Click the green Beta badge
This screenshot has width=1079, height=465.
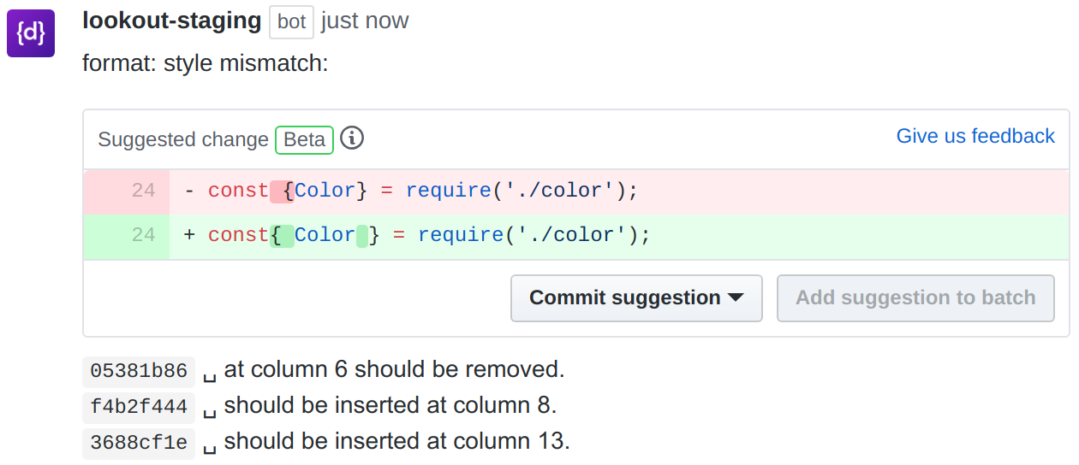[x=304, y=139]
